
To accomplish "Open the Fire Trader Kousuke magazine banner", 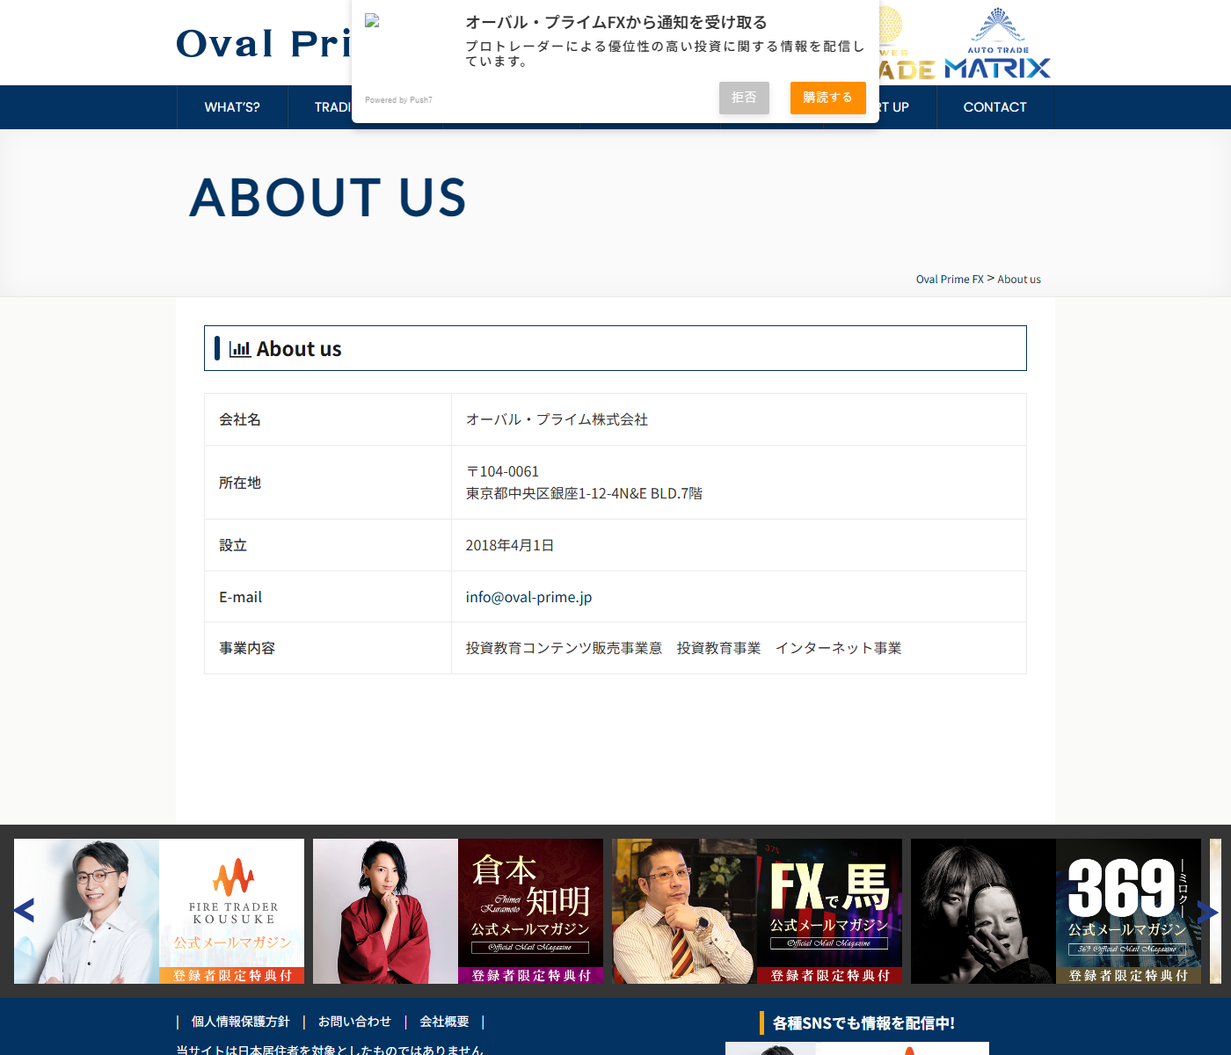I will tap(159, 911).
